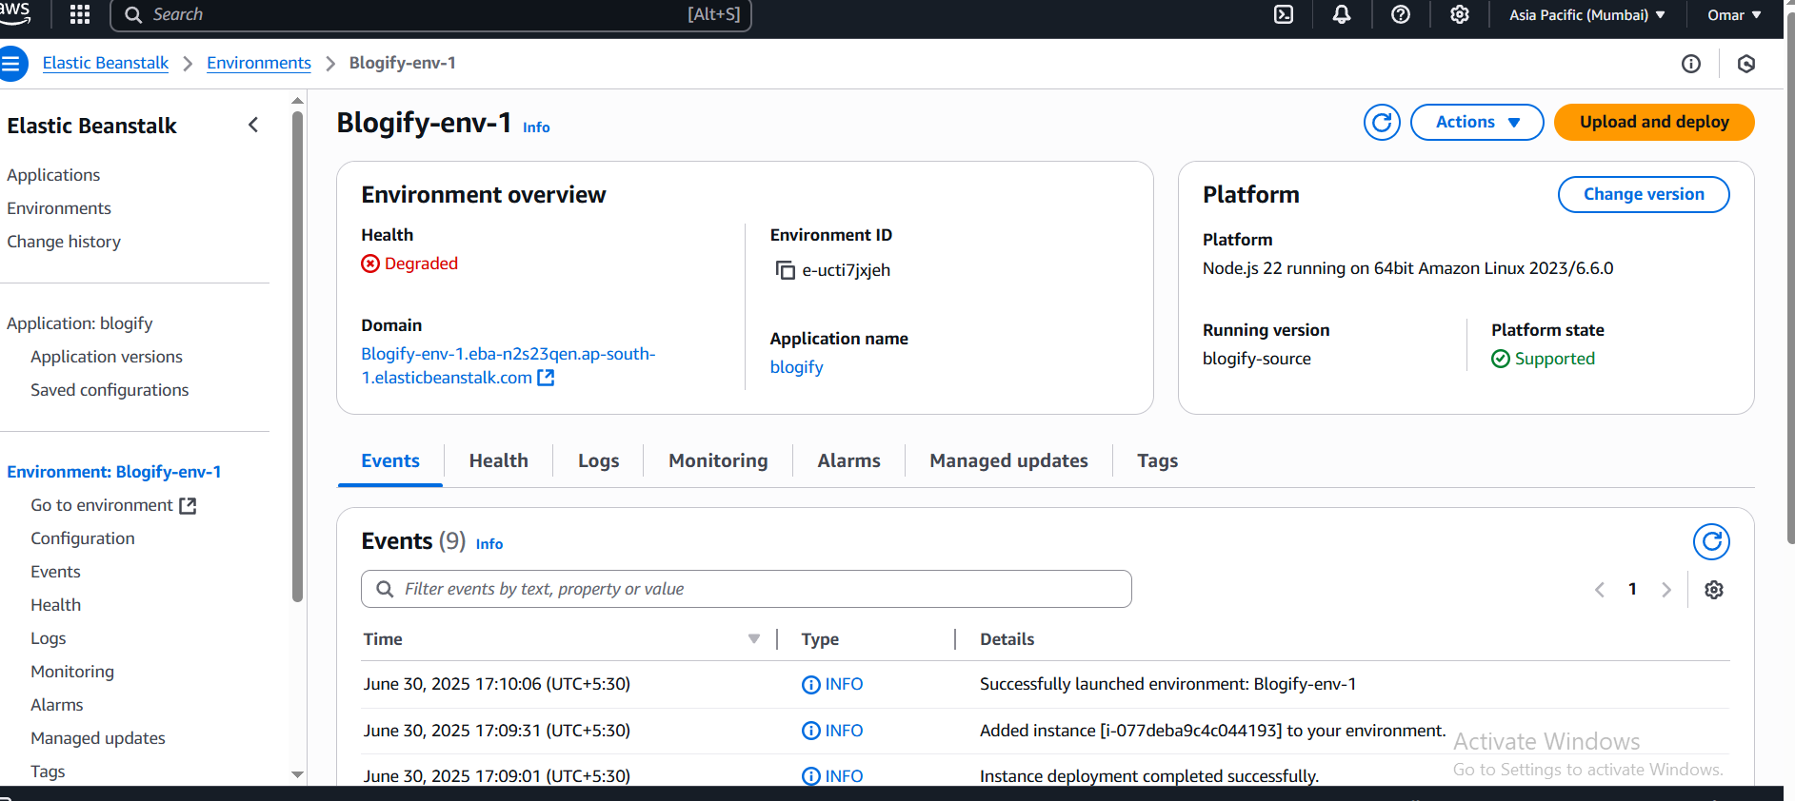Image resolution: width=1795 pixels, height=801 pixels.
Task: Open AWS CloudShell from the top bar
Action: (x=1284, y=14)
